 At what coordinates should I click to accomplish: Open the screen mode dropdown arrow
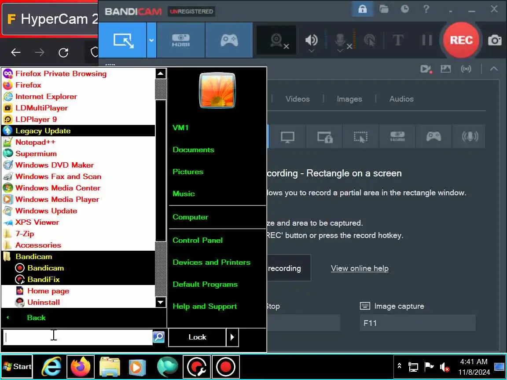tap(151, 40)
